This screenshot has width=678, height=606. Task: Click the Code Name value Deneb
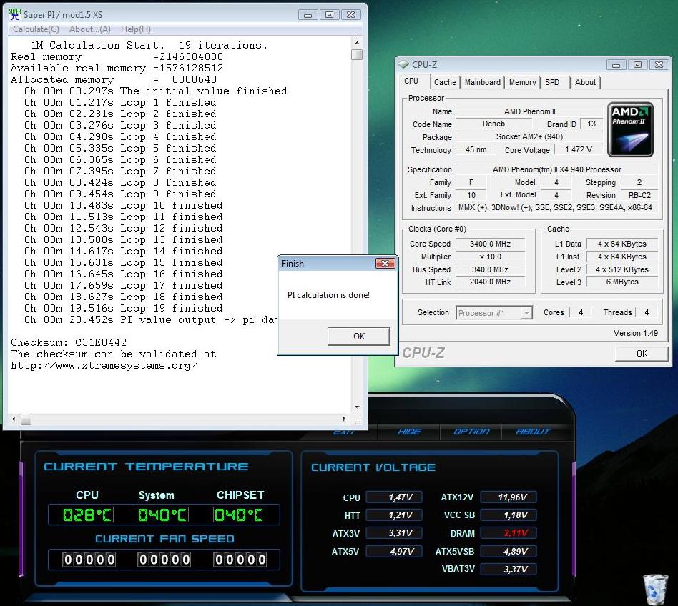click(493, 124)
